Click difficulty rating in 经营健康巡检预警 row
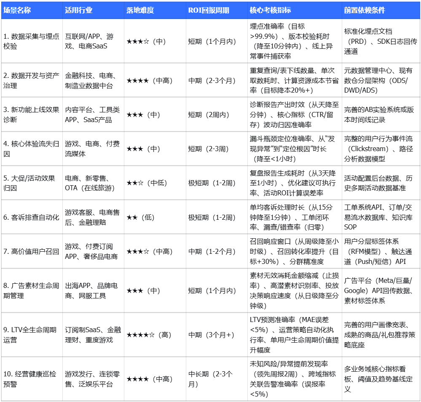This screenshot has height=402, width=421. pos(155,379)
